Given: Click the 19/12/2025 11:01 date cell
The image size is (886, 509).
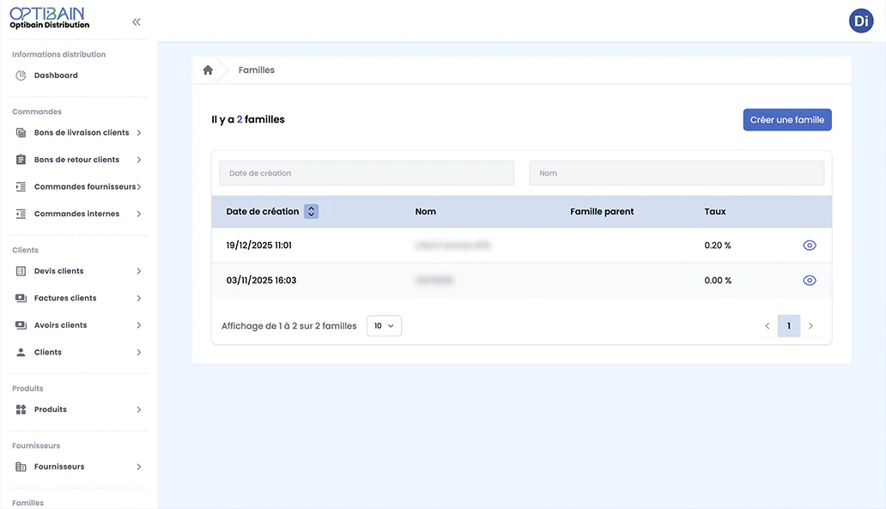Looking at the screenshot, I should coord(258,245).
